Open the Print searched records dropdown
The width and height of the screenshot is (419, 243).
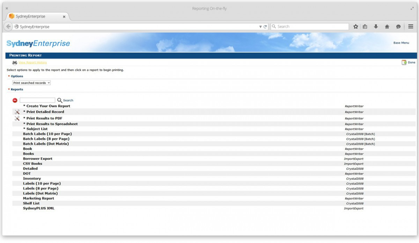[x=31, y=83]
